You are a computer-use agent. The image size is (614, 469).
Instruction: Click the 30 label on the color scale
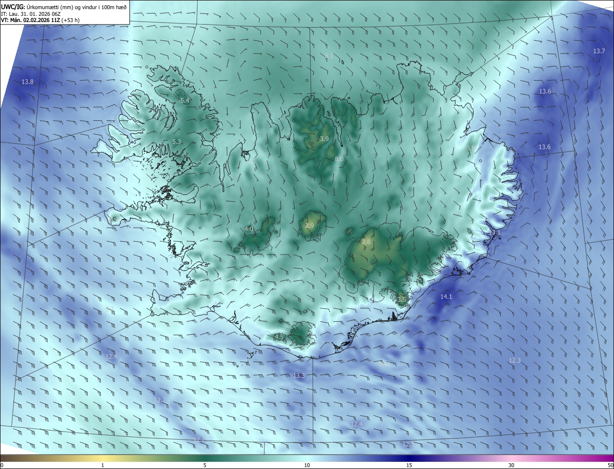(x=511, y=465)
